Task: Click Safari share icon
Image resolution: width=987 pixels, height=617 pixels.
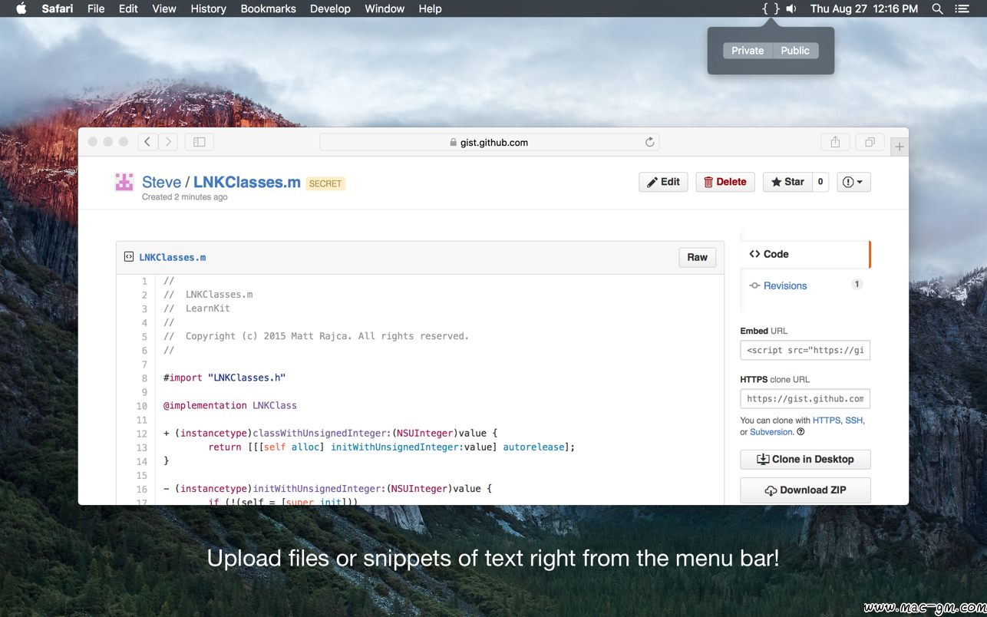Action: [835, 142]
